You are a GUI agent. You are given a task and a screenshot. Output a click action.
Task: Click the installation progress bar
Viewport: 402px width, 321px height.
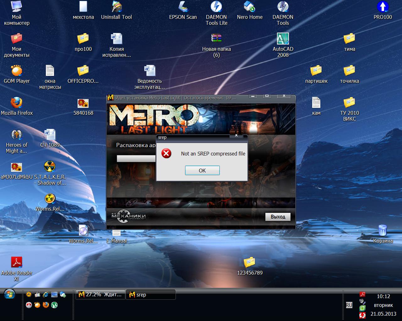136,159
